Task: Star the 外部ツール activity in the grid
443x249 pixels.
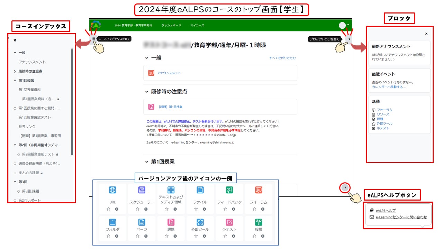Action: [196, 236]
